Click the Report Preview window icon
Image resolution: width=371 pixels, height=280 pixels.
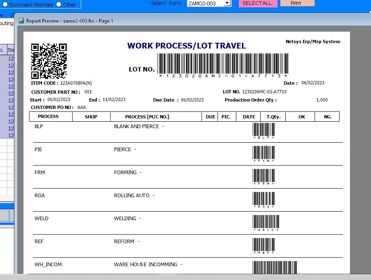click(x=21, y=21)
